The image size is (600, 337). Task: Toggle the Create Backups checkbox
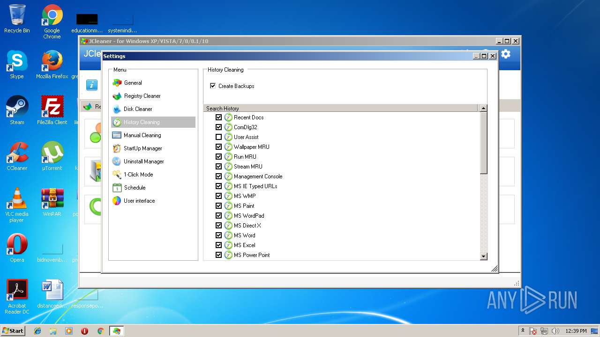tap(213, 86)
